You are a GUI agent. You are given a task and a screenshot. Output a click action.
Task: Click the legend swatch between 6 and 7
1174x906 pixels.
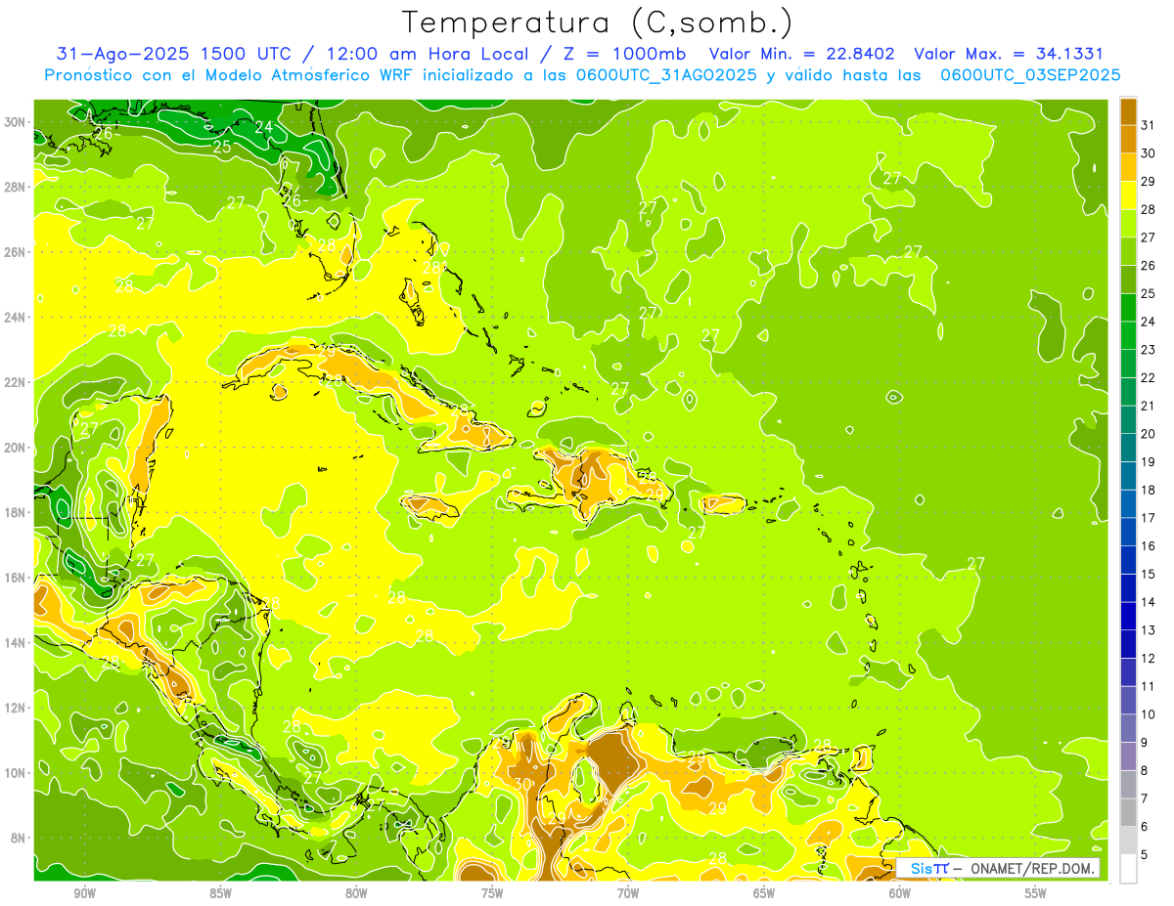point(1128,812)
